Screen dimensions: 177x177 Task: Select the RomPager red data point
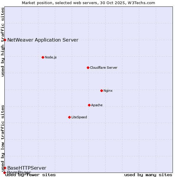pos(4,173)
